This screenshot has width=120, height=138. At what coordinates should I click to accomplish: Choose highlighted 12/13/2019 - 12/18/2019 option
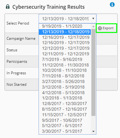point(65,32)
